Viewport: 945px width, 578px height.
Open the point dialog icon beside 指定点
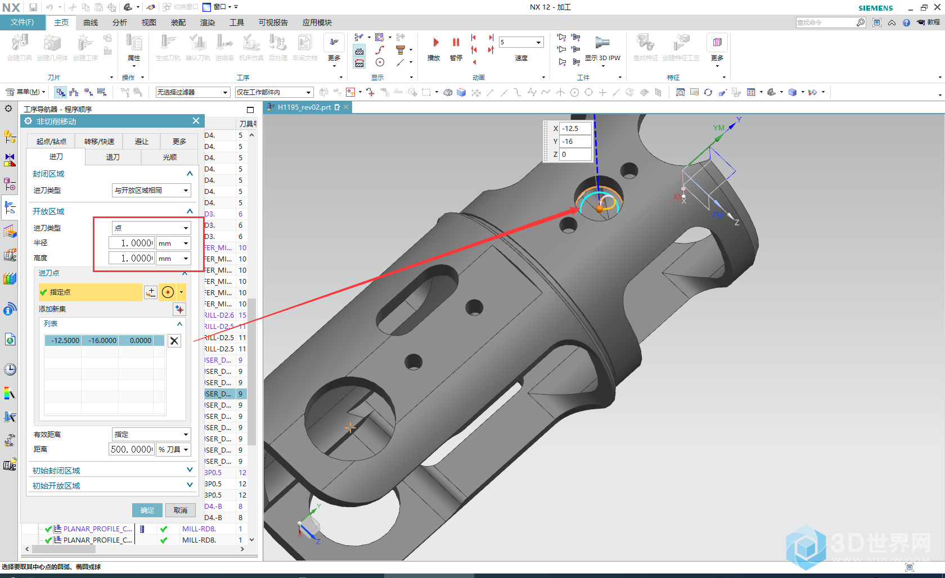click(x=151, y=292)
